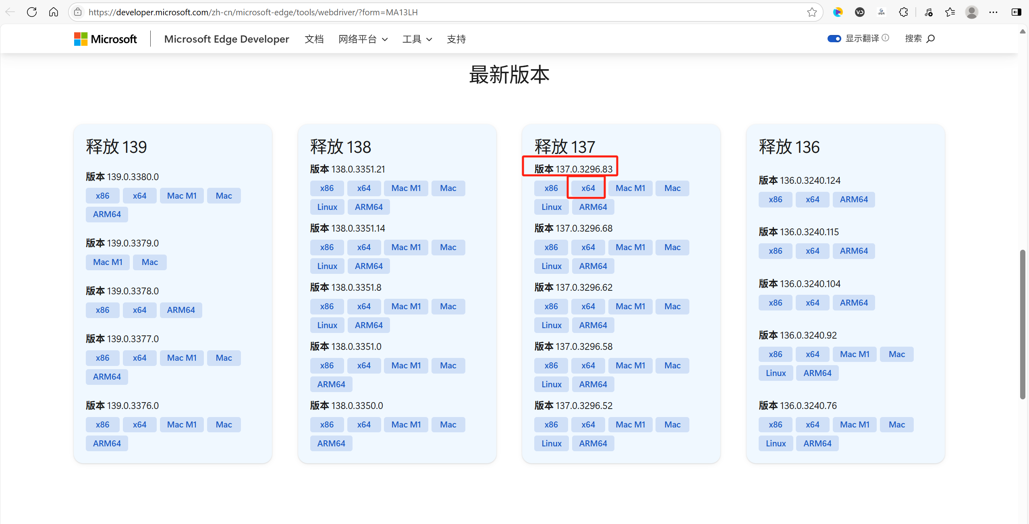
Task: Open the browser Settings and more menu
Action: (x=993, y=12)
